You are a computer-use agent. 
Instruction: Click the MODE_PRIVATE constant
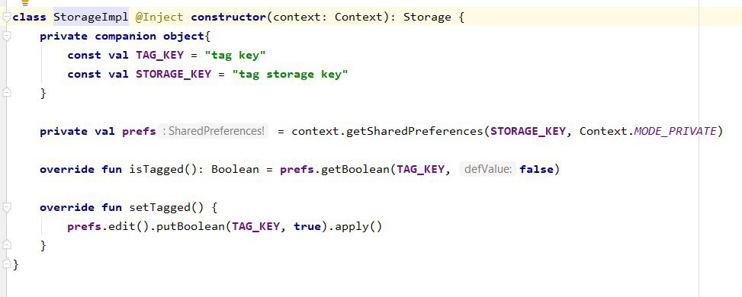click(676, 131)
